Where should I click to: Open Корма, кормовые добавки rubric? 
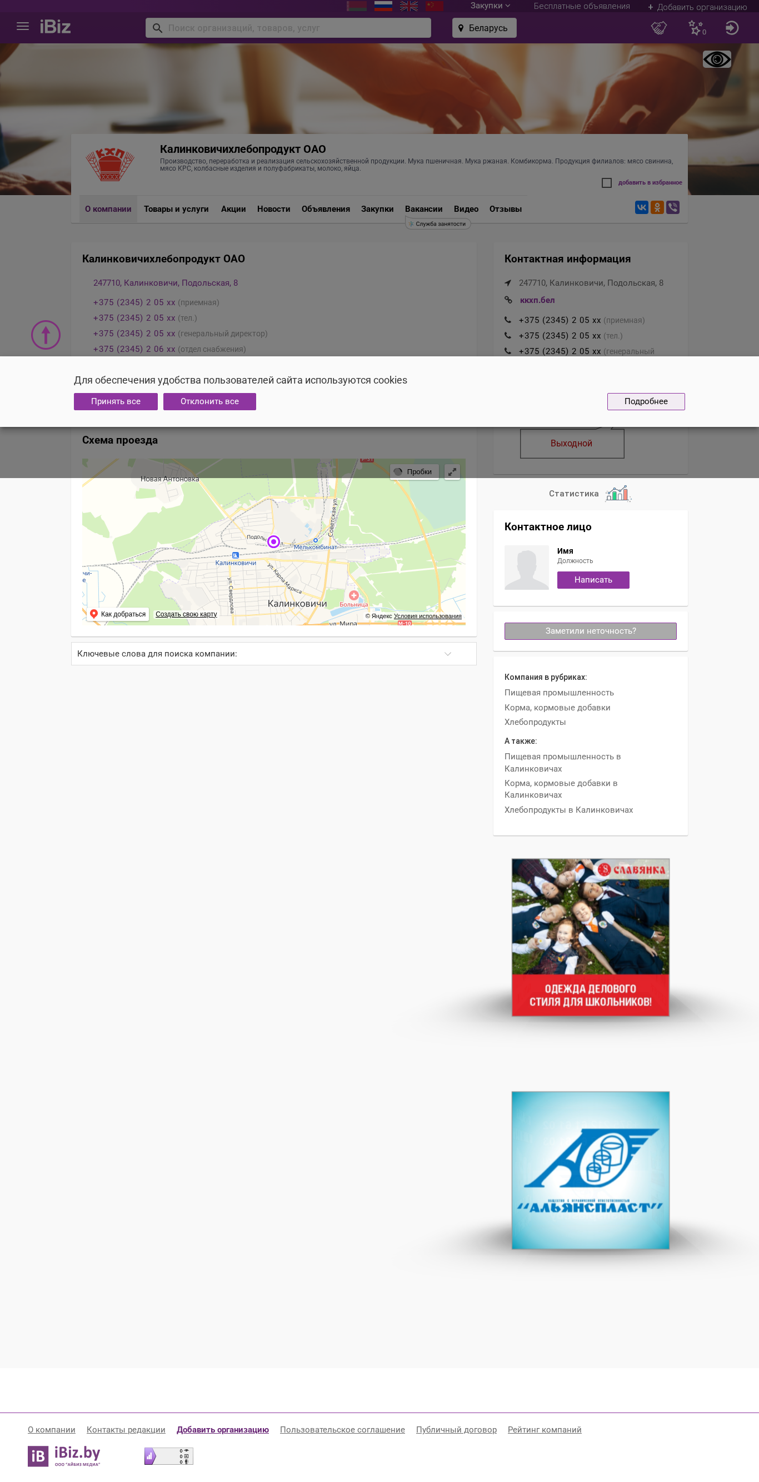click(557, 708)
